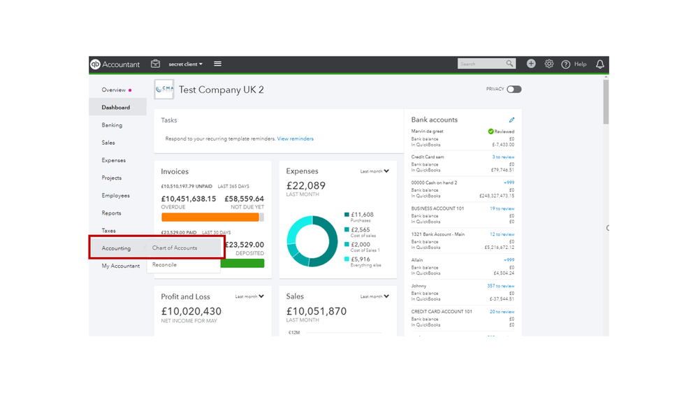Edit bank accounts with pencil icon
Viewport: 698px width, 393px height.
511,120
